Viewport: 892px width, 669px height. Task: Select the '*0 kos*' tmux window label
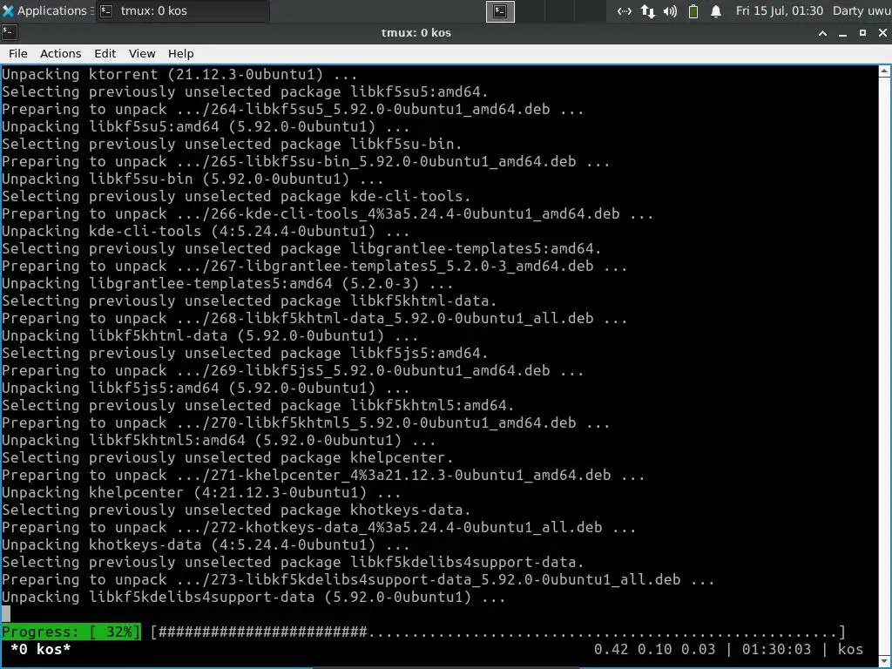click(x=40, y=649)
